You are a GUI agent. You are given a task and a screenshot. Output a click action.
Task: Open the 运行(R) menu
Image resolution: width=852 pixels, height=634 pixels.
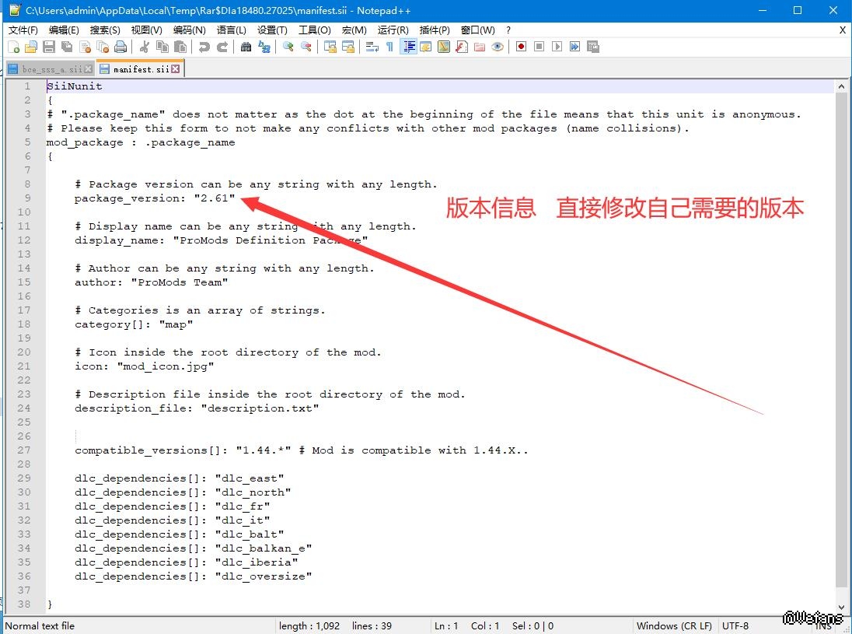click(393, 30)
